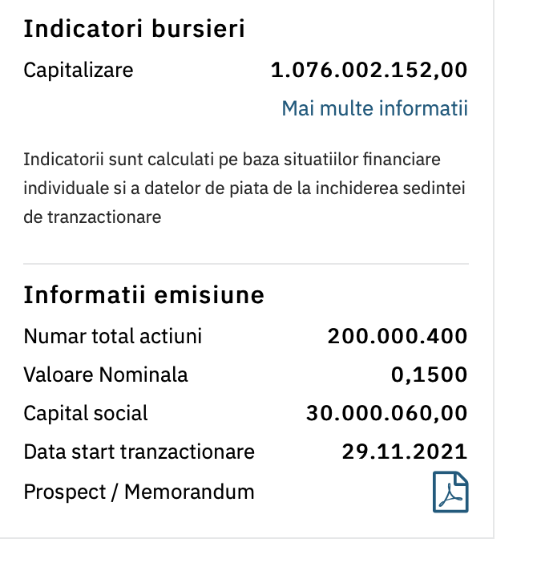The width and height of the screenshot is (545, 563).
Task: Select the capitalization value 1.076.002.152,00
Action: (369, 70)
